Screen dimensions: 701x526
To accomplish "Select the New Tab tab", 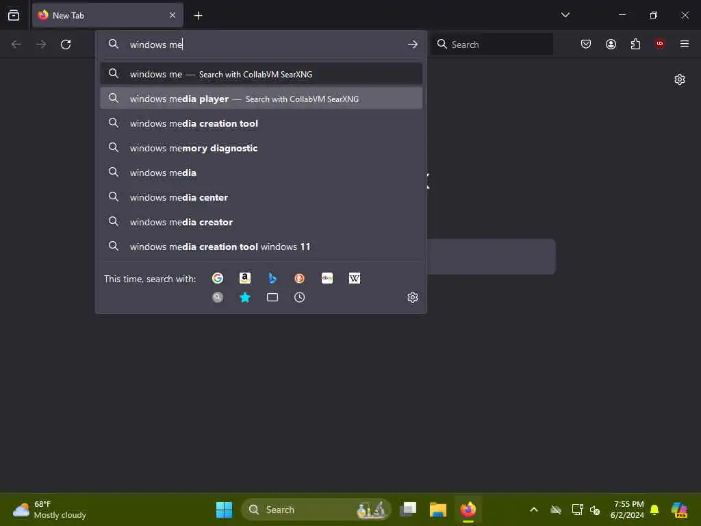I will tap(107, 15).
